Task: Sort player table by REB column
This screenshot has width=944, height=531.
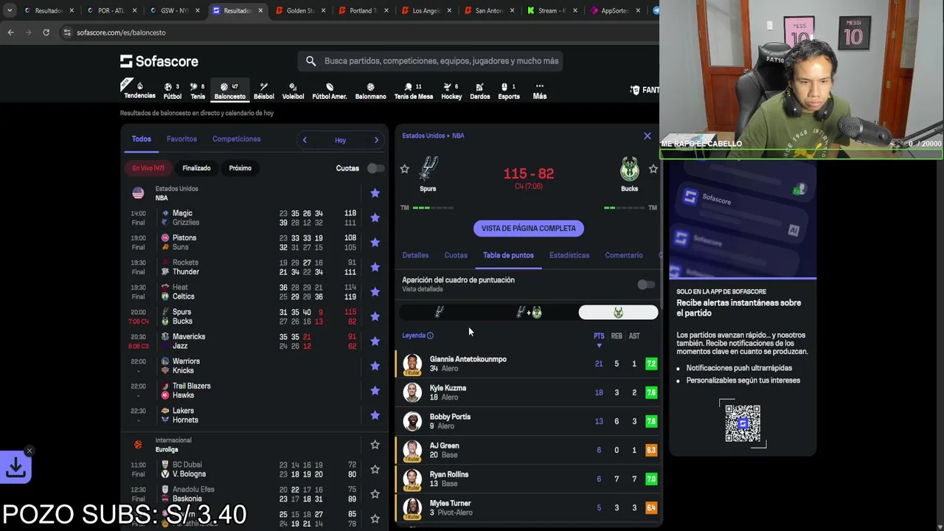Action: [617, 336]
